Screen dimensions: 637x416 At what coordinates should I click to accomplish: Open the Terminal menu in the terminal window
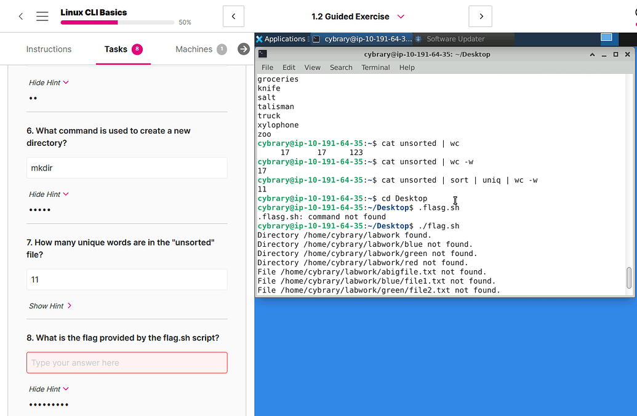(x=375, y=67)
